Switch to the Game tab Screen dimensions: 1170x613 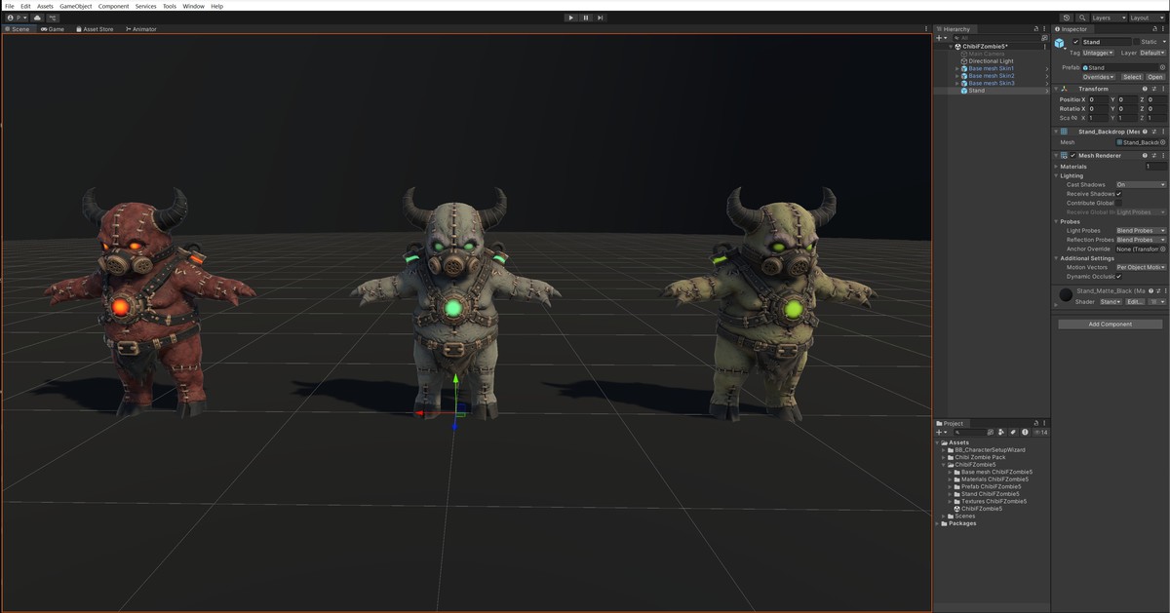coord(53,29)
